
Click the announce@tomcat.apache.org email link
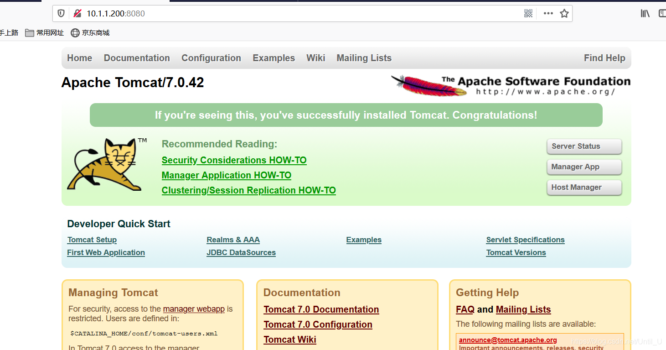[x=508, y=340]
